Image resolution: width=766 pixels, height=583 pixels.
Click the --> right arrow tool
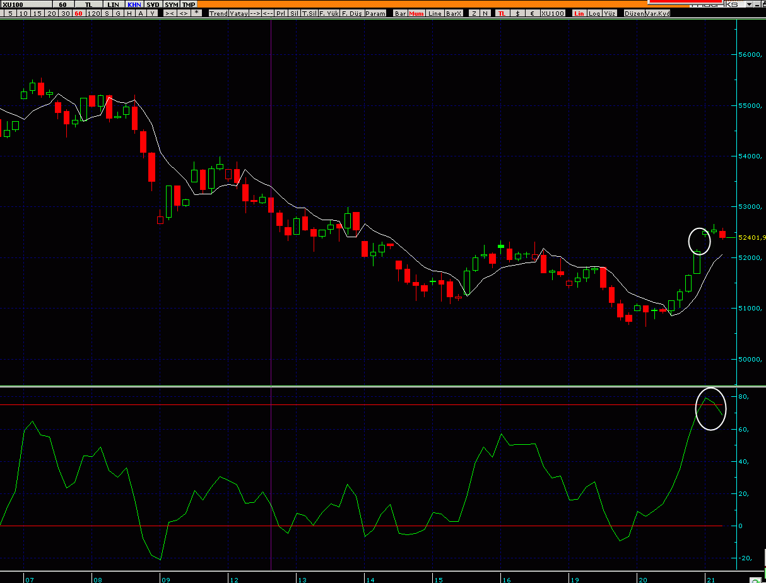tap(254, 13)
